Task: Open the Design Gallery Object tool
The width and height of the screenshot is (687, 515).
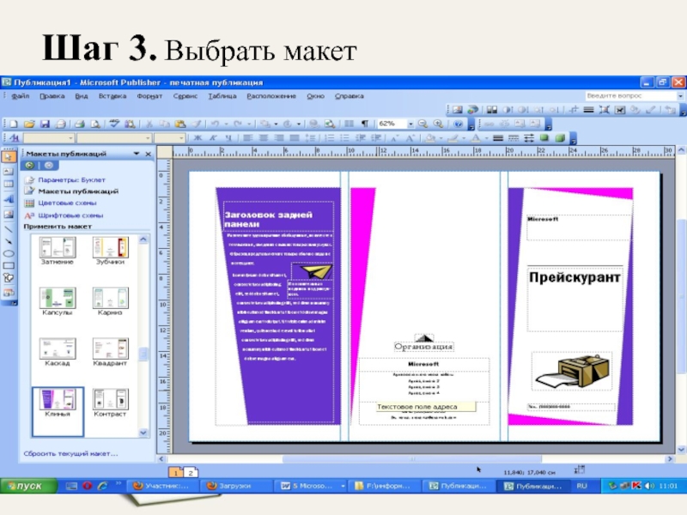Action: click(x=9, y=293)
